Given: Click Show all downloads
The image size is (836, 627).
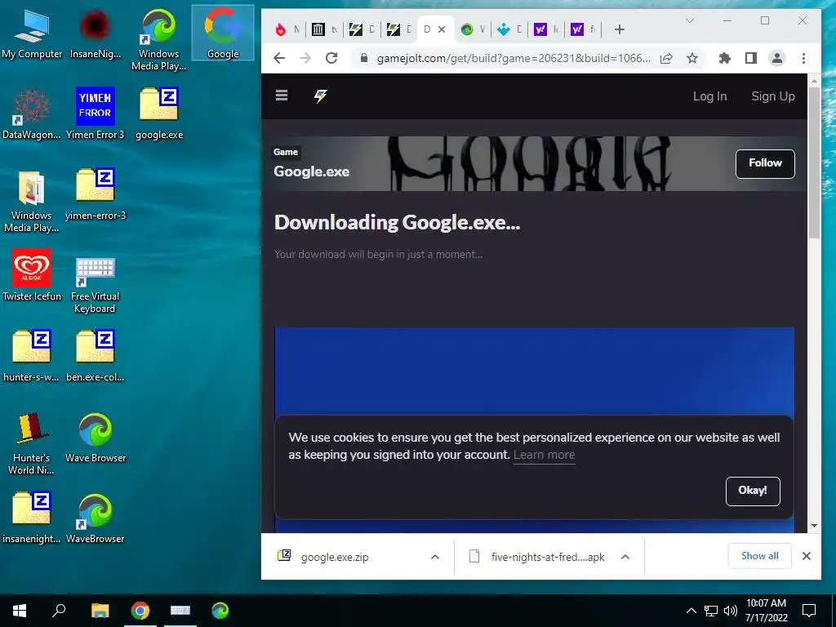Looking at the screenshot, I should (759, 556).
